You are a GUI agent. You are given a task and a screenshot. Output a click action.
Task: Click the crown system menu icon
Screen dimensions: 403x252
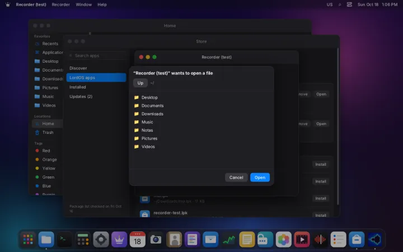coord(8,4)
